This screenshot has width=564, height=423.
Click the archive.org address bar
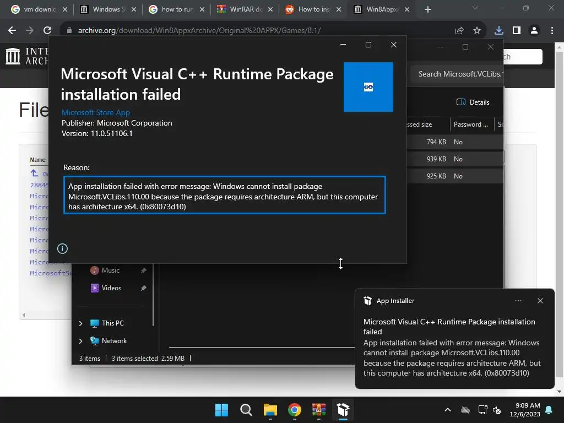259,30
